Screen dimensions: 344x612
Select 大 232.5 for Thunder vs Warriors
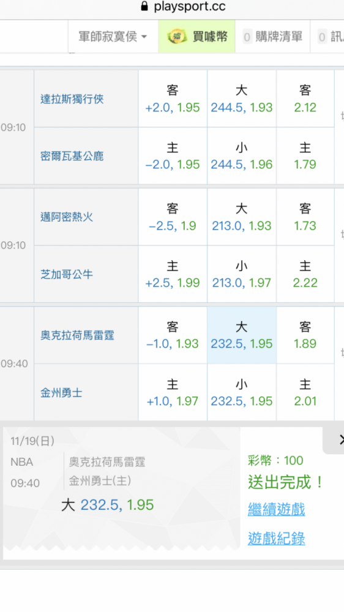click(x=242, y=335)
